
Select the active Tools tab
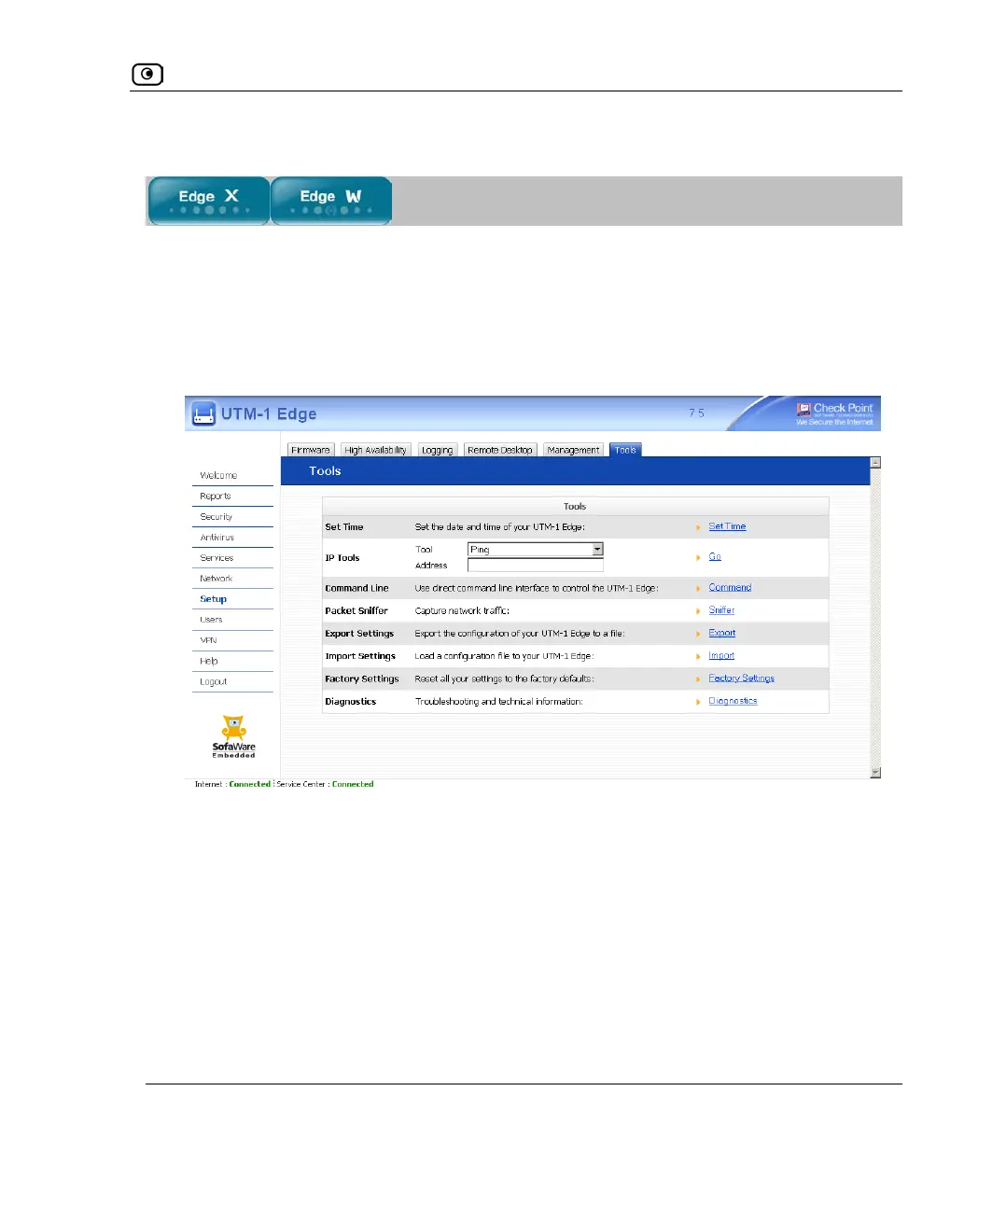click(x=625, y=450)
